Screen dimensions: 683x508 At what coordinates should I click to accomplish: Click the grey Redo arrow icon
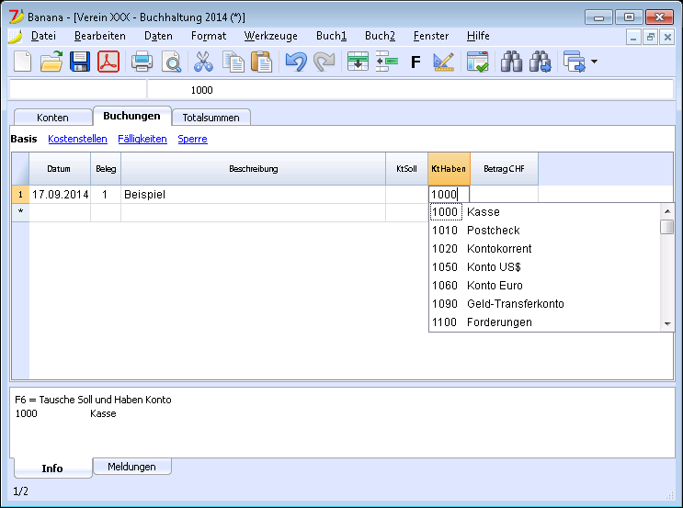coord(324,62)
